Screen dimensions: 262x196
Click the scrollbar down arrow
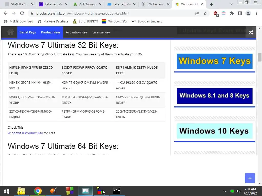260,183
